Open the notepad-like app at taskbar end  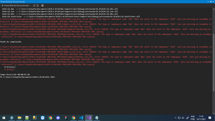[97, 118]
